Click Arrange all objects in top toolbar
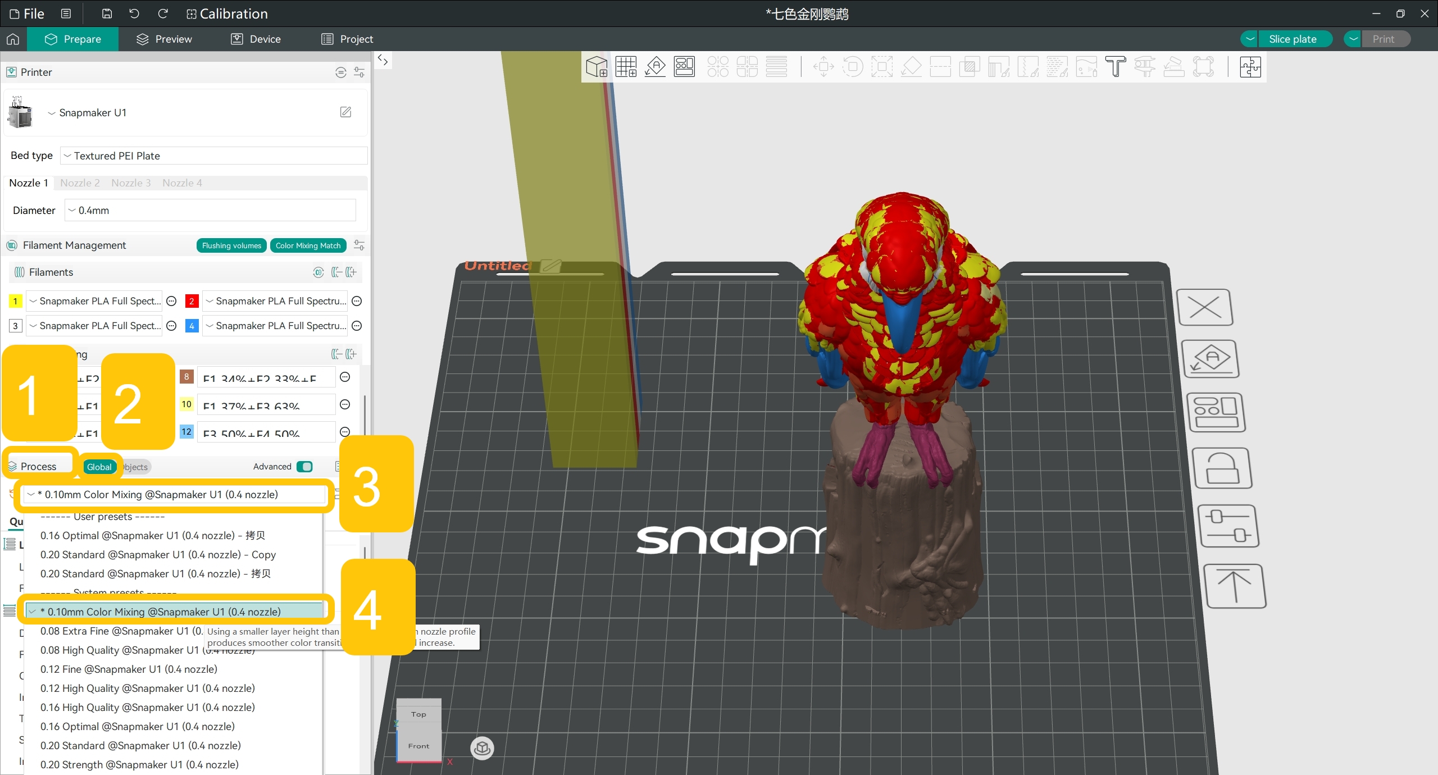This screenshot has width=1438, height=775. [x=684, y=67]
